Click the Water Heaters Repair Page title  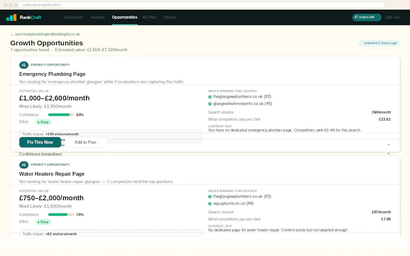pos(52,174)
